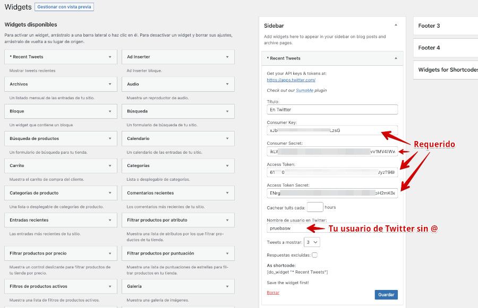Expand the Archivos widget arrow

click(x=110, y=84)
